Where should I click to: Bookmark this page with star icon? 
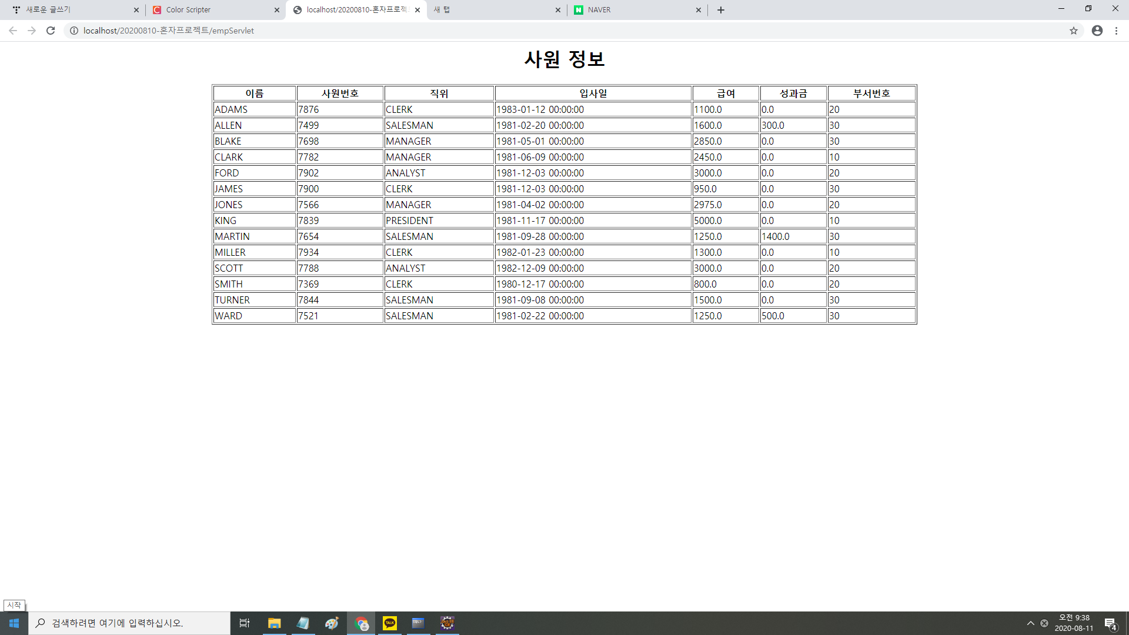coord(1074,31)
